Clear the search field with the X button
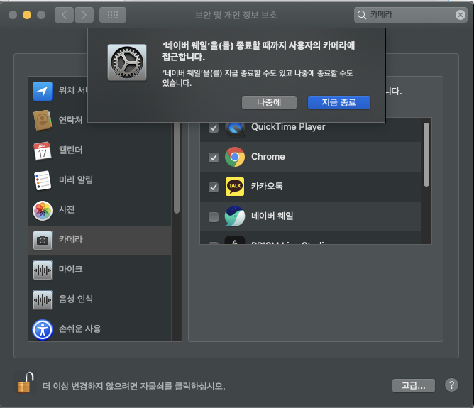Screen dimensions: 474x408 (460, 15)
